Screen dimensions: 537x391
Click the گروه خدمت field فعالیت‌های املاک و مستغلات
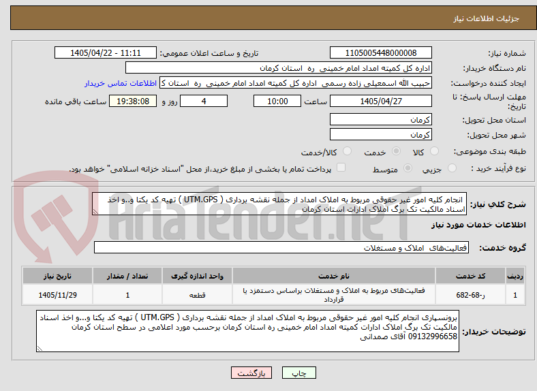pyautogui.click(x=281, y=247)
